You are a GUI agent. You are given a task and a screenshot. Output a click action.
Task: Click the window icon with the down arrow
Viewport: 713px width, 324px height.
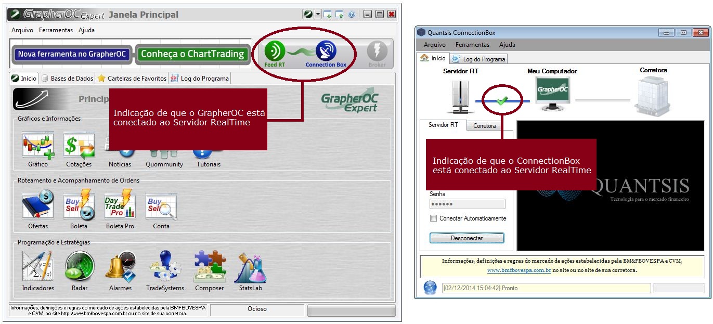click(x=328, y=15)
